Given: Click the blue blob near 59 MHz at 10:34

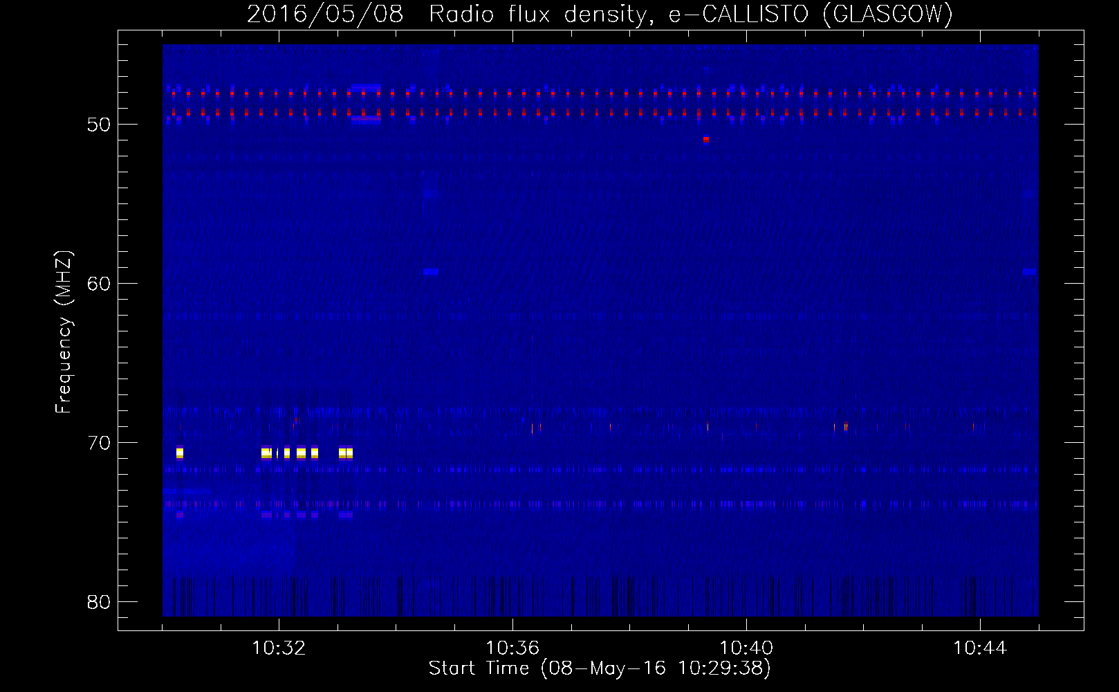Looking at the screenshot, I should pyautogui.click(x=431, y=272).
